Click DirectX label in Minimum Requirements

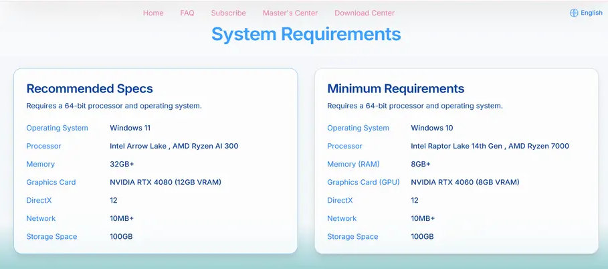tap(340, 200)
